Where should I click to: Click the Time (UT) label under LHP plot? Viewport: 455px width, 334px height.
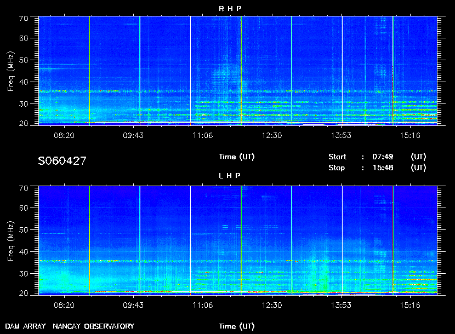point(237,326)
